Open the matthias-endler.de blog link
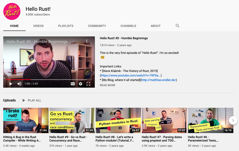 [x=159, y=80]
